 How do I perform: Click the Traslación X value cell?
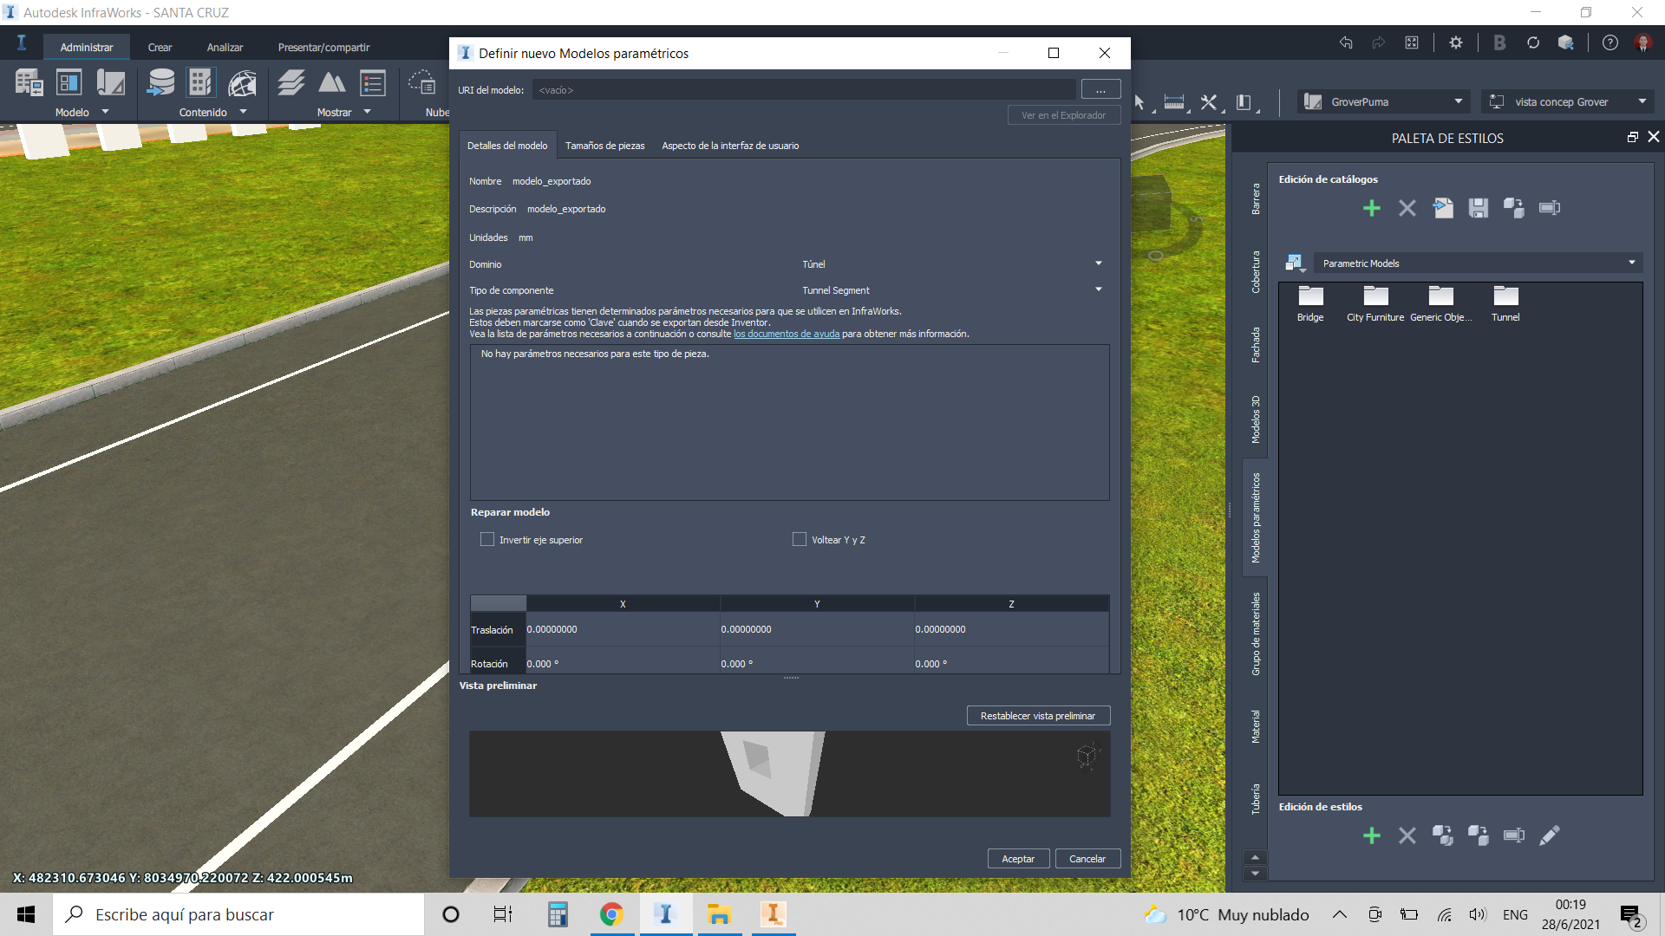[x=623, y=629]
